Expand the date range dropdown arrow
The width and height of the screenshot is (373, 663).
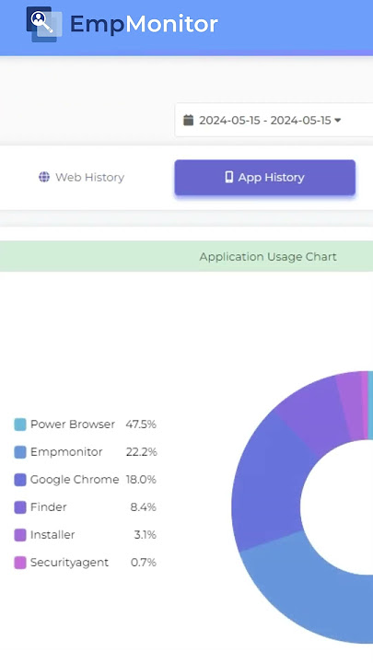pyautogui.click(x=337, y=121)
